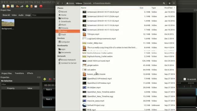Click Audio filter in Project Files
This screenshot has width=197, height=111.
21,15
